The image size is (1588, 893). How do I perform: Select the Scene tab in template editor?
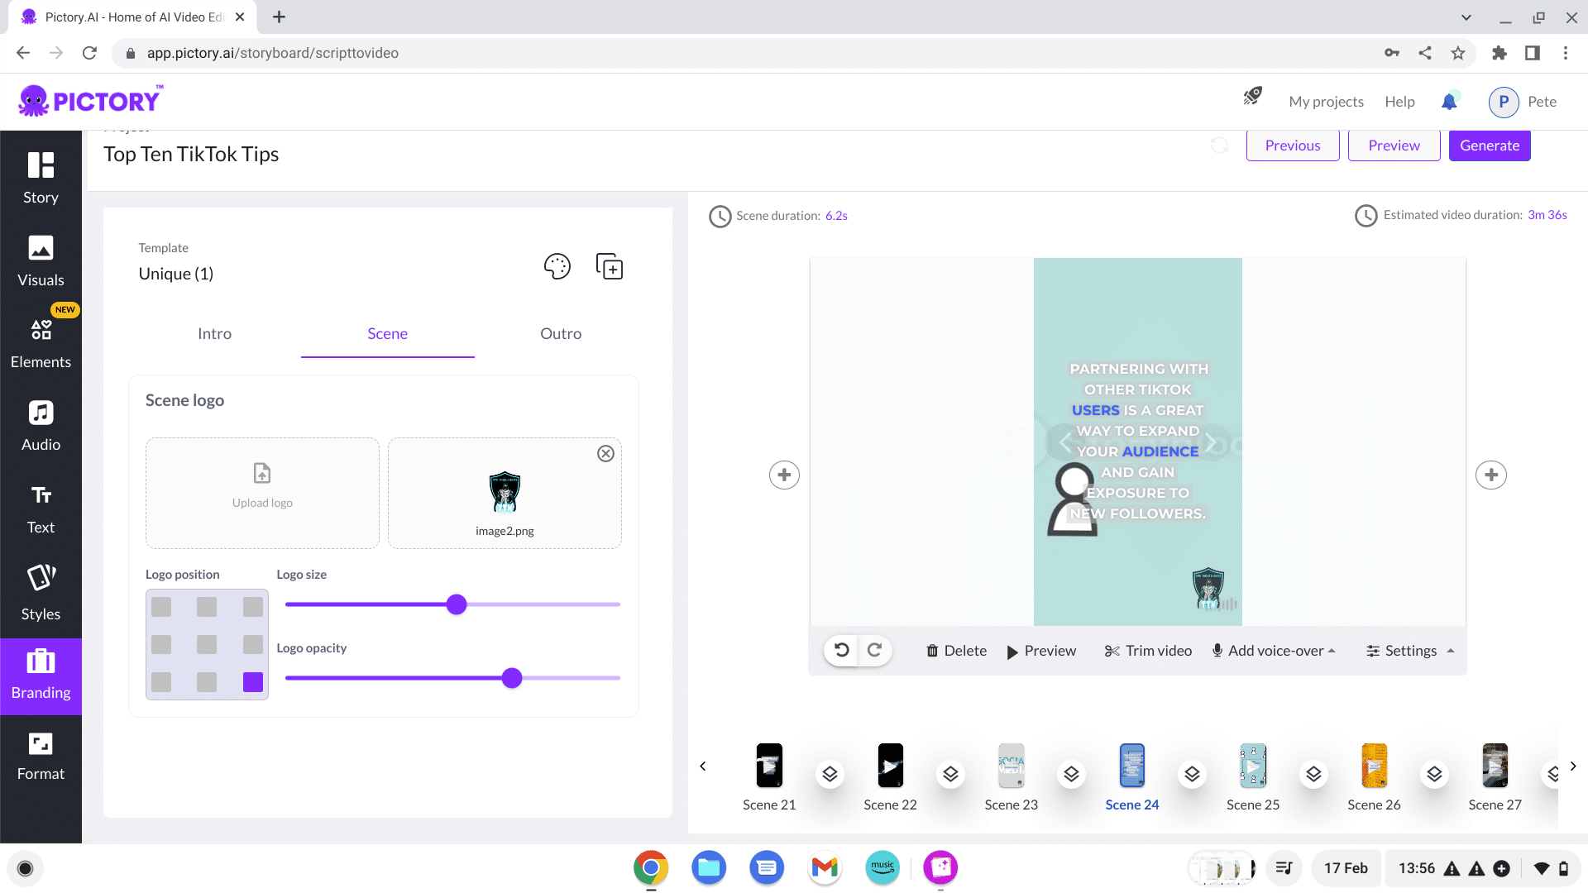pyautogui.click(x=387, y=332)
